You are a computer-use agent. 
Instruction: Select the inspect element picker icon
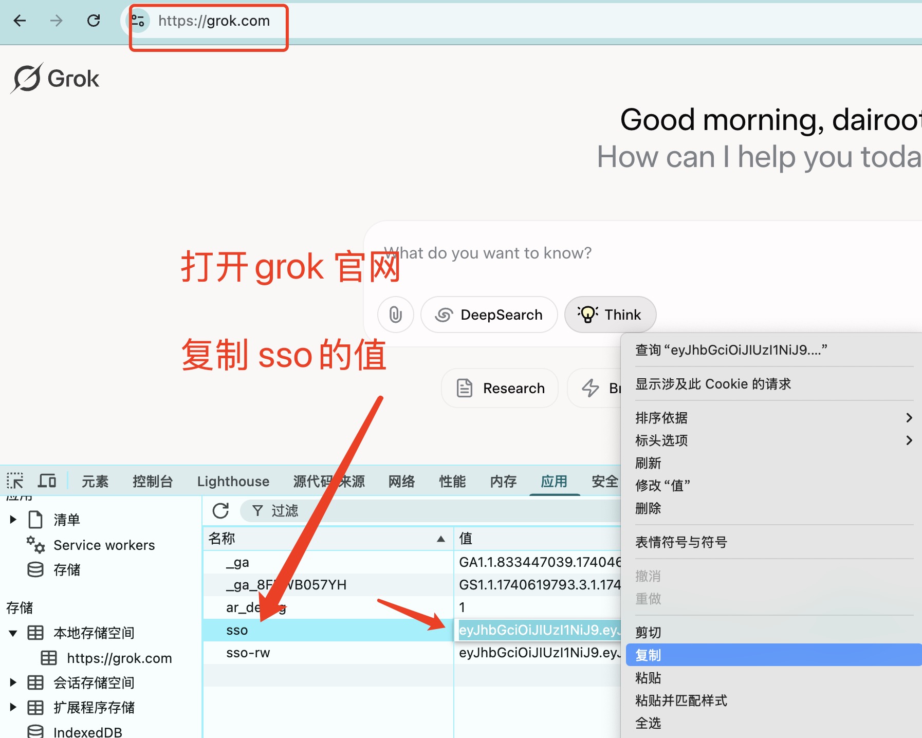(15, 481)
